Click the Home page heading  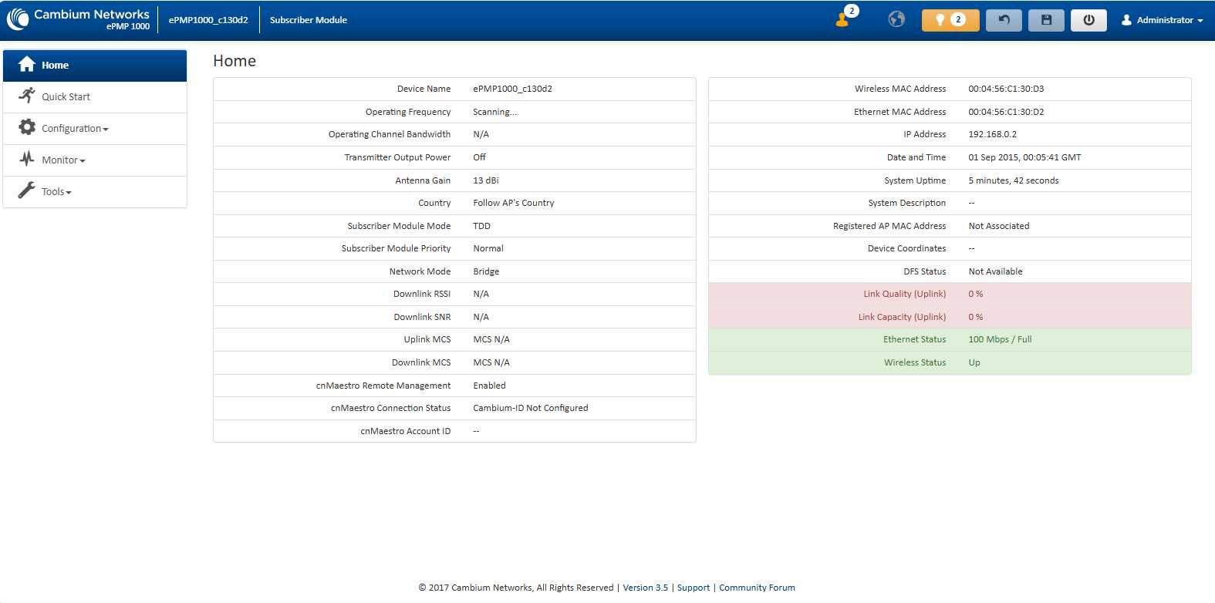235,61
